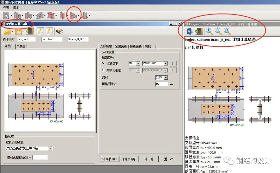Click the 1,已知参数 heading in results
Screen dimensions: 280x173
(194, 47)
